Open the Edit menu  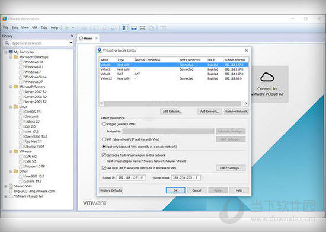point(15,28)
